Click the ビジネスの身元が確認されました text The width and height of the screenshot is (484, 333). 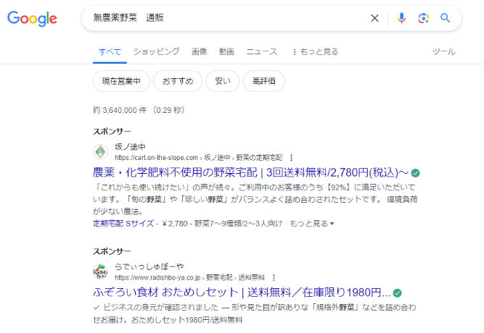[x=160, y=308]
